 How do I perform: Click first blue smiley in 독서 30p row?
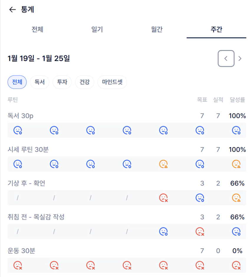click(x=18, y=130)
